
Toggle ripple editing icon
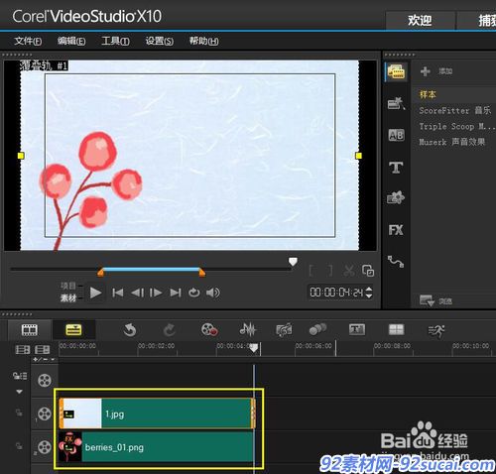(20, 376)
